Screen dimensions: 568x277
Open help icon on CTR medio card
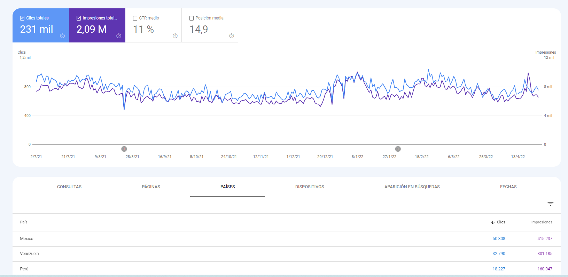click(x=175, y=36)
